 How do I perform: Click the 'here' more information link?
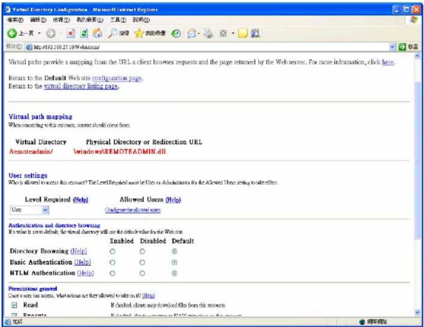click(388, 62)
